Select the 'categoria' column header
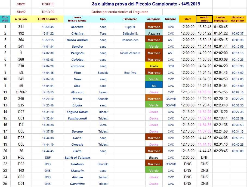The width and height of the screenshot is (247, 187). click(x=154, y=19)
